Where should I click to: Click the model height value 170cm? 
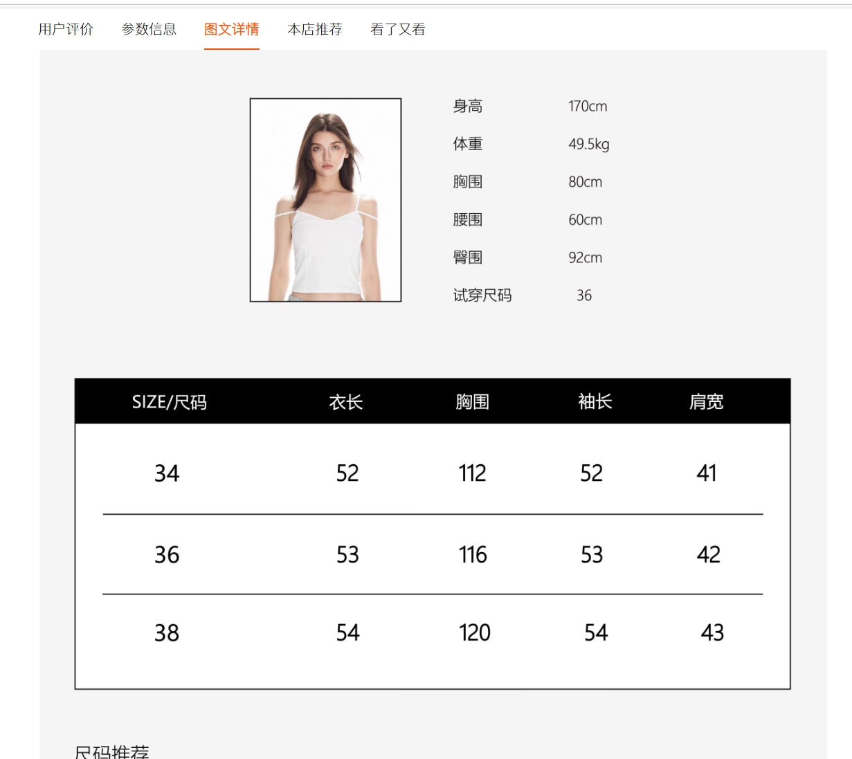point(588,106)
